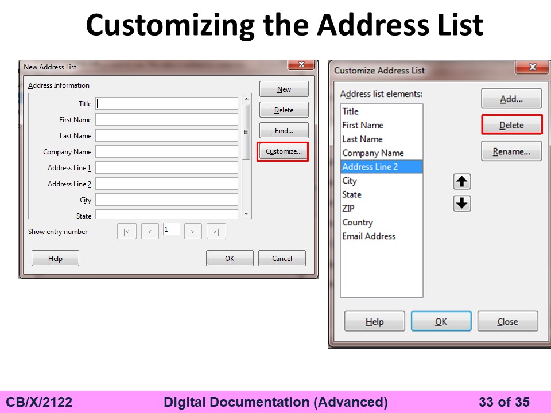The height and width of the screenshot is (413, 551).
Task: Open the Customize... dialog
Action: point(283,151)
